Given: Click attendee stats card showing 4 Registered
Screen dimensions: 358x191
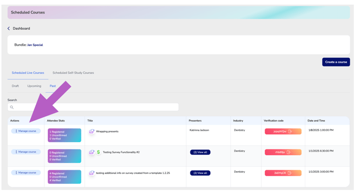Looking at the screenshot, I should [x=65, y=176].
